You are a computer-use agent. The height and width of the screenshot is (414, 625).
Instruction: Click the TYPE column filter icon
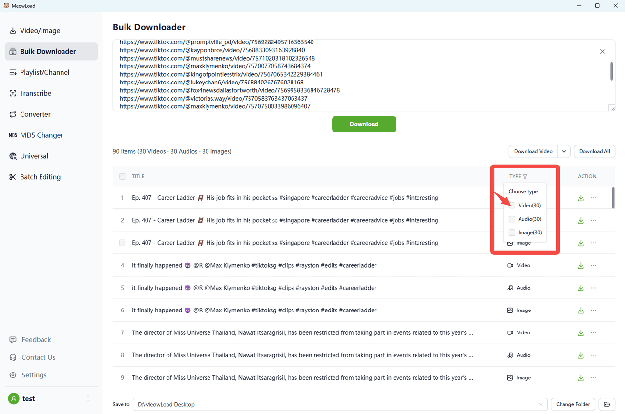click(x=525, y=177)
